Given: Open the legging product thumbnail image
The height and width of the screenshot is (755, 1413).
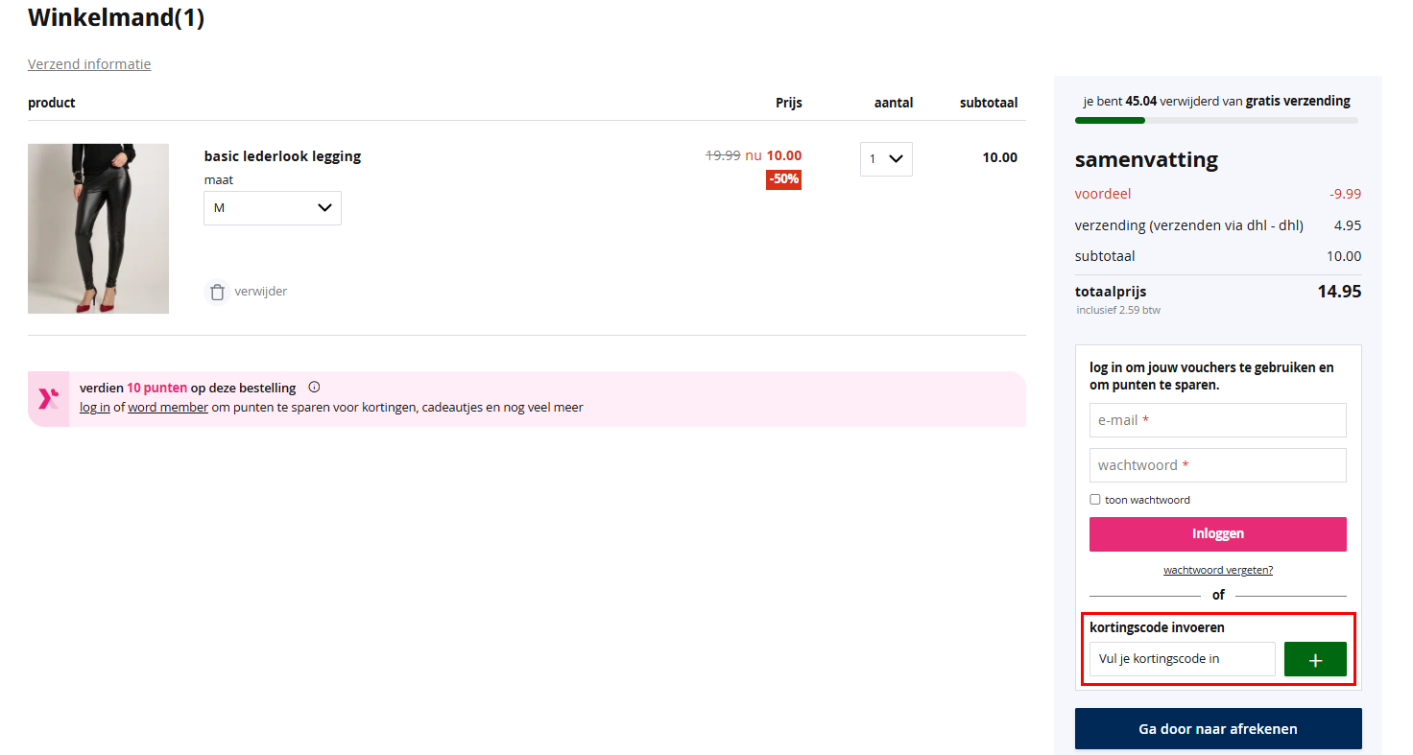Looking at the screenshot, I should (98, 228).
